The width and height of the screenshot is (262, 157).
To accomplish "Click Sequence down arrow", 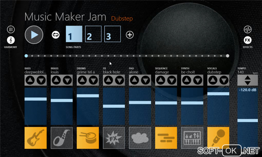I will tap(172, 80).
